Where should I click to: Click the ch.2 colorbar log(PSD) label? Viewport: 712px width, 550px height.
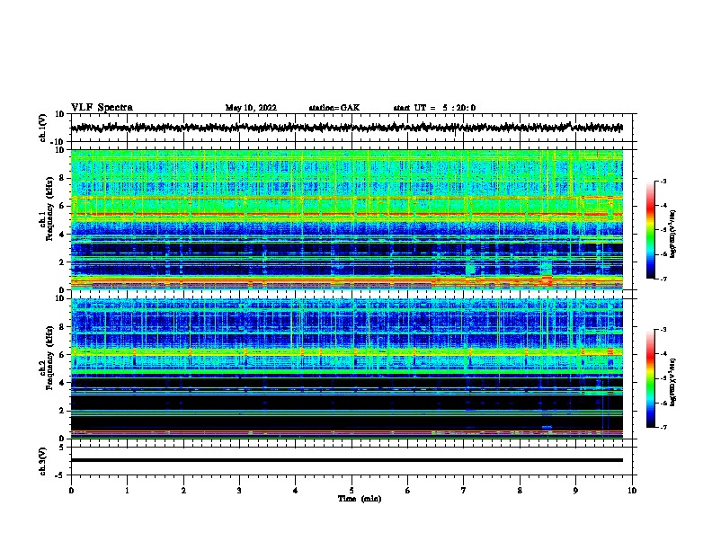(x=672, y=382)
